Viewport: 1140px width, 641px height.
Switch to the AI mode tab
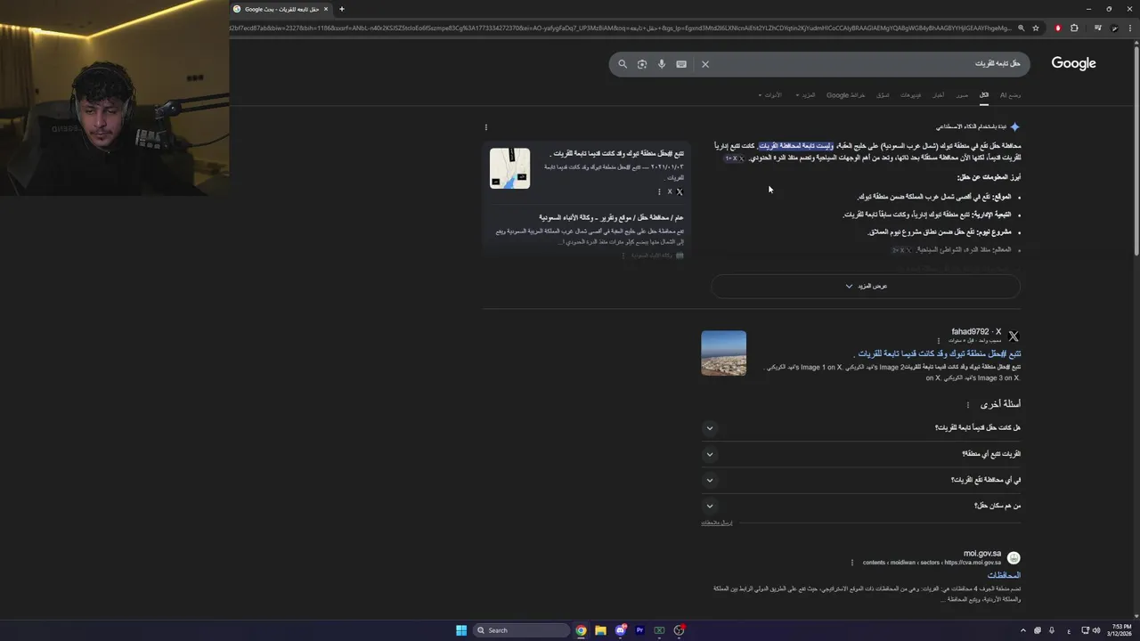click(1010, 94)
